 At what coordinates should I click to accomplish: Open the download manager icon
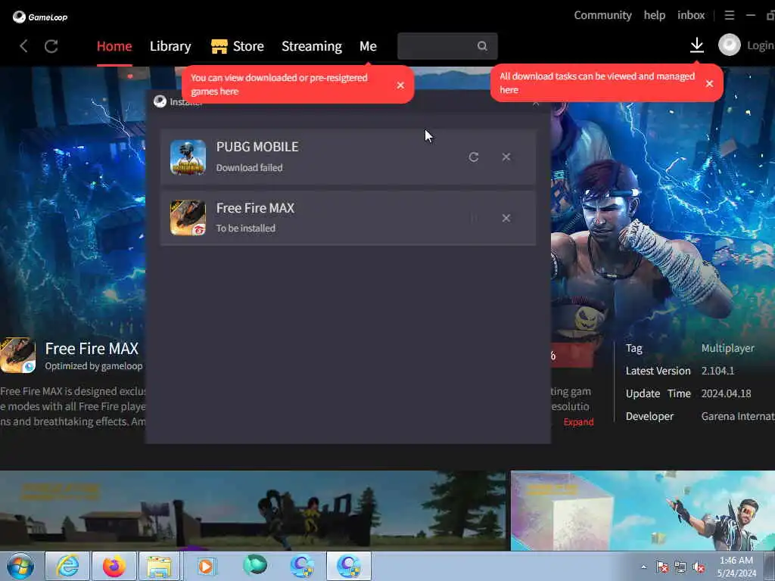(x=697, y=45)
